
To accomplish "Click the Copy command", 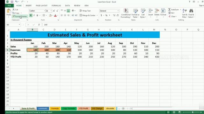I will coord(16,13).
